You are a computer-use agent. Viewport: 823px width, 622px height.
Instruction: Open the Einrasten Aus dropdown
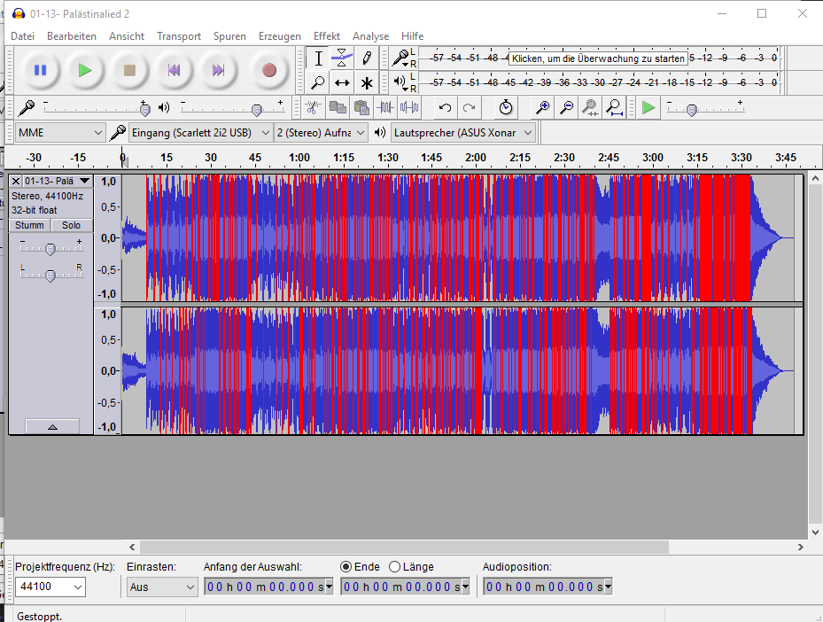click(x=161, y=587)
